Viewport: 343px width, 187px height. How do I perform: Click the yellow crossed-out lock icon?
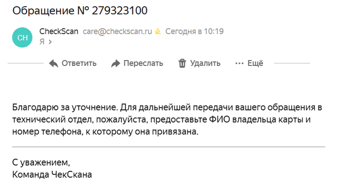tap(158, 32)
